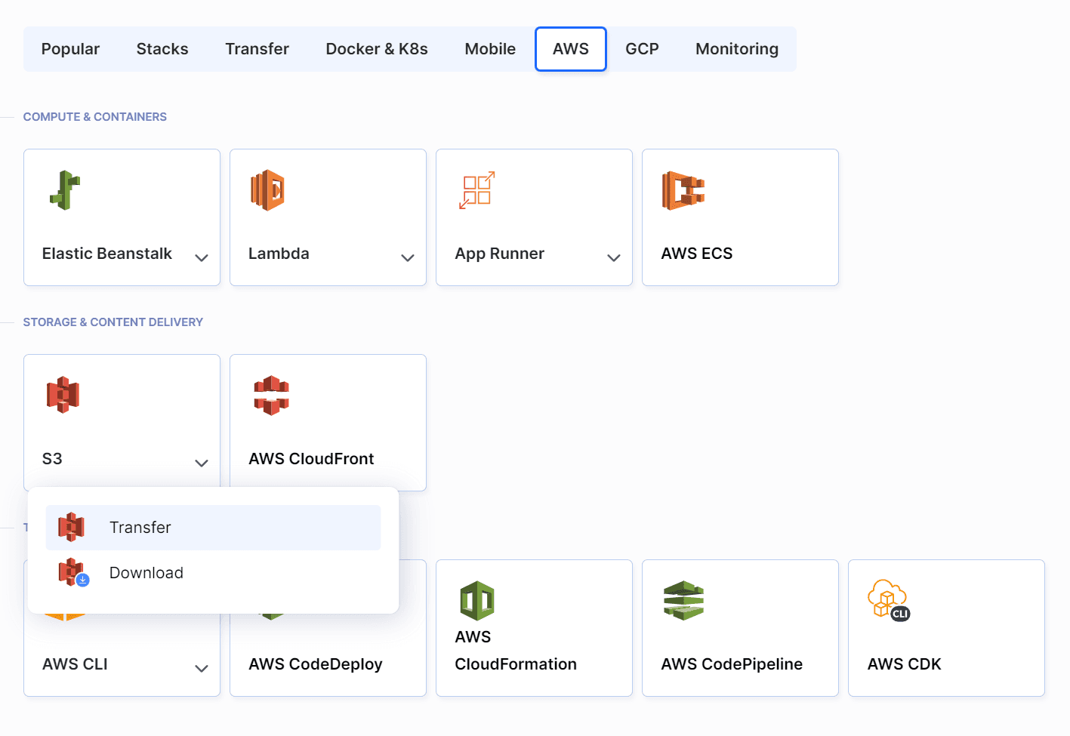Click the S3 bucket icon
The width and height of the screenshot is (1070, 736).
pos(63,395)
